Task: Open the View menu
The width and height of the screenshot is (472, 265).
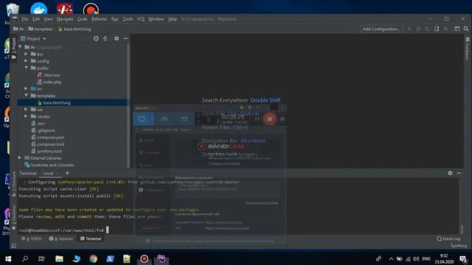Action: pos(48,19)
